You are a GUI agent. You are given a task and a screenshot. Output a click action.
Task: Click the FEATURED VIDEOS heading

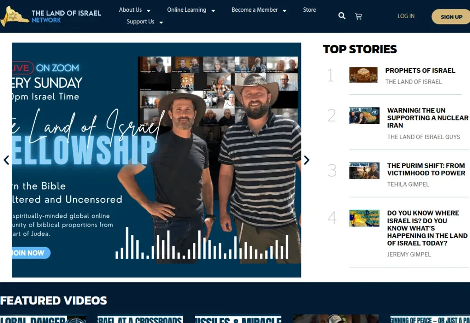(x=53, y=300)
